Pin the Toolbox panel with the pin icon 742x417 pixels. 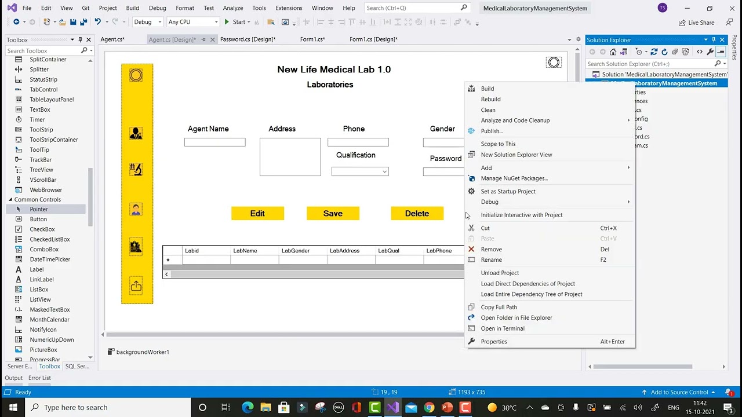pyautogui.click(x=81, y=40)
